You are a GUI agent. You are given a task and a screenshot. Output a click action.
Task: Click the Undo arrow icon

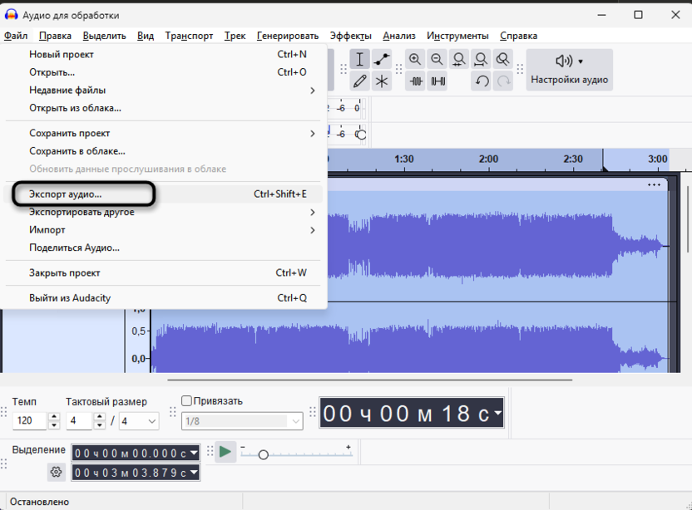[x=482, y=81]
